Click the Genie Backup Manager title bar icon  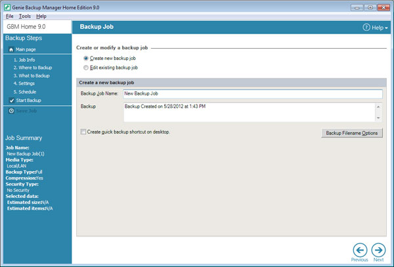coord(7,7)
